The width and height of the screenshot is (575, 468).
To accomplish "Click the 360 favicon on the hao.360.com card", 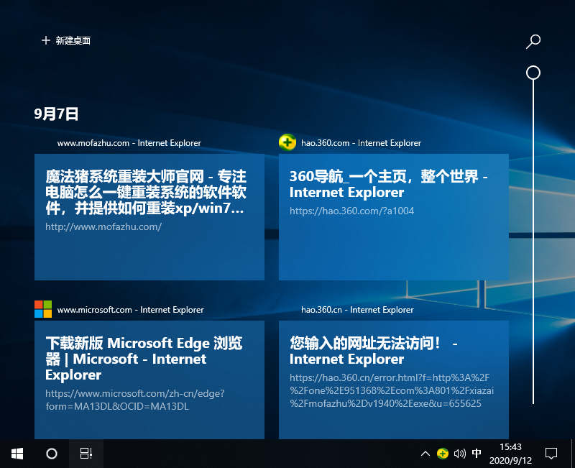I will tap(287, 142).
